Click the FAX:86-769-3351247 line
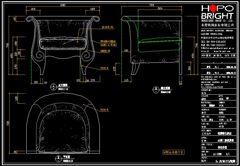Screen dimensions: 240x166 click(x=213, y=45)
